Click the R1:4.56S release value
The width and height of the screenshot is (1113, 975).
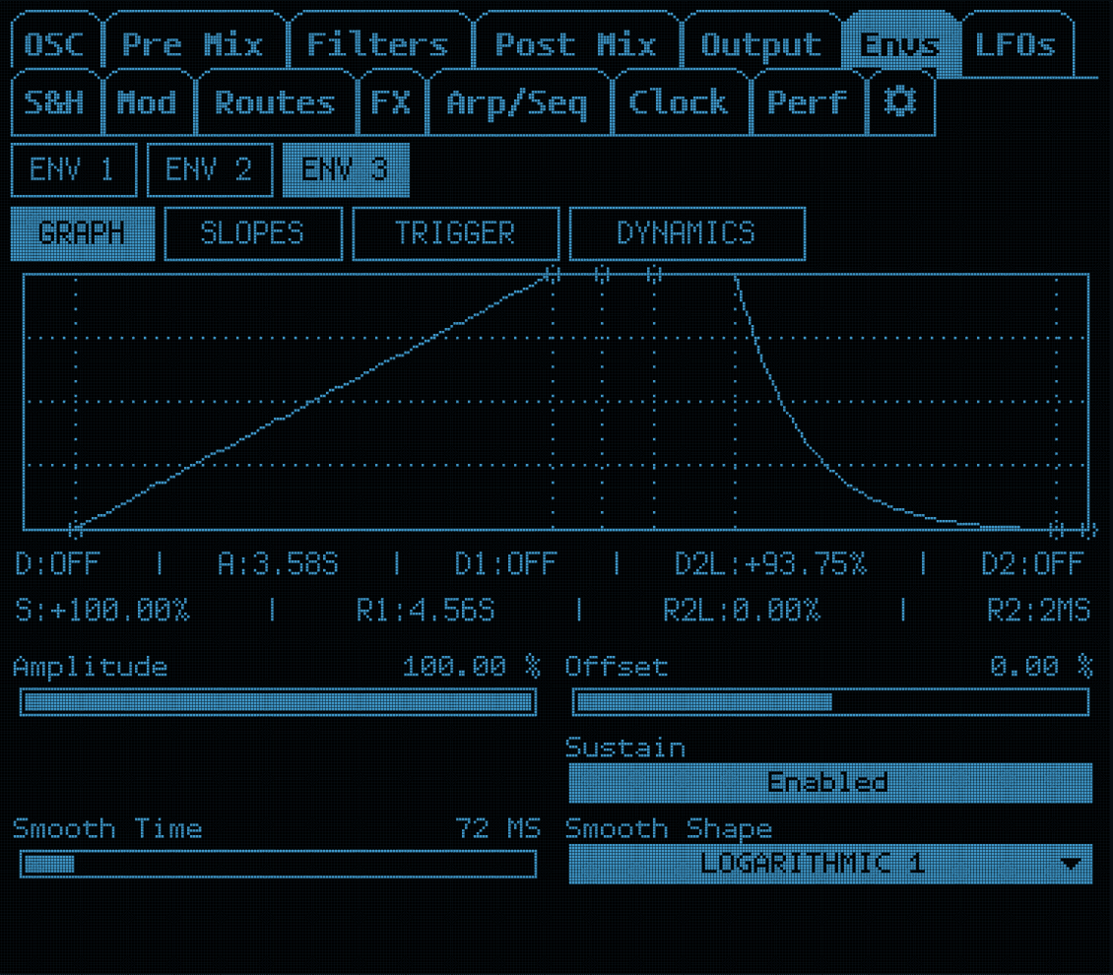coord(426,611)
